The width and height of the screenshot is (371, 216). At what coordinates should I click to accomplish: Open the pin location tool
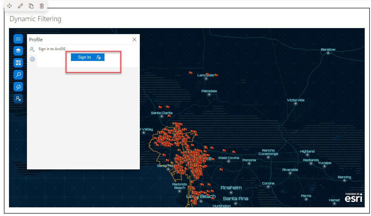(x=18, y=87)
